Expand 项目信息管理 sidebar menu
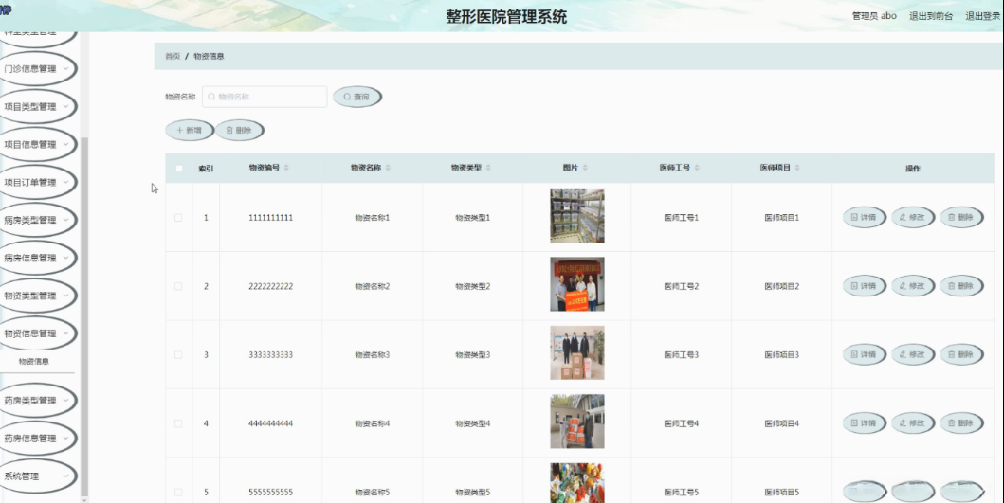This screenshot has width=1004, height=503. pyautogui.click(x=37, y=144)
